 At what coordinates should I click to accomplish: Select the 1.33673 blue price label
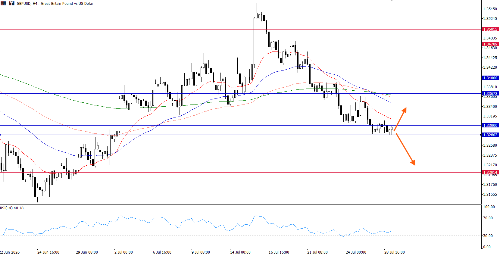[x=490, y=93]
